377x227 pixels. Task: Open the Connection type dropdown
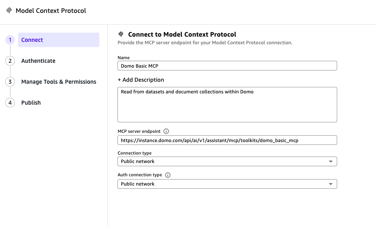tap(227, 161)
